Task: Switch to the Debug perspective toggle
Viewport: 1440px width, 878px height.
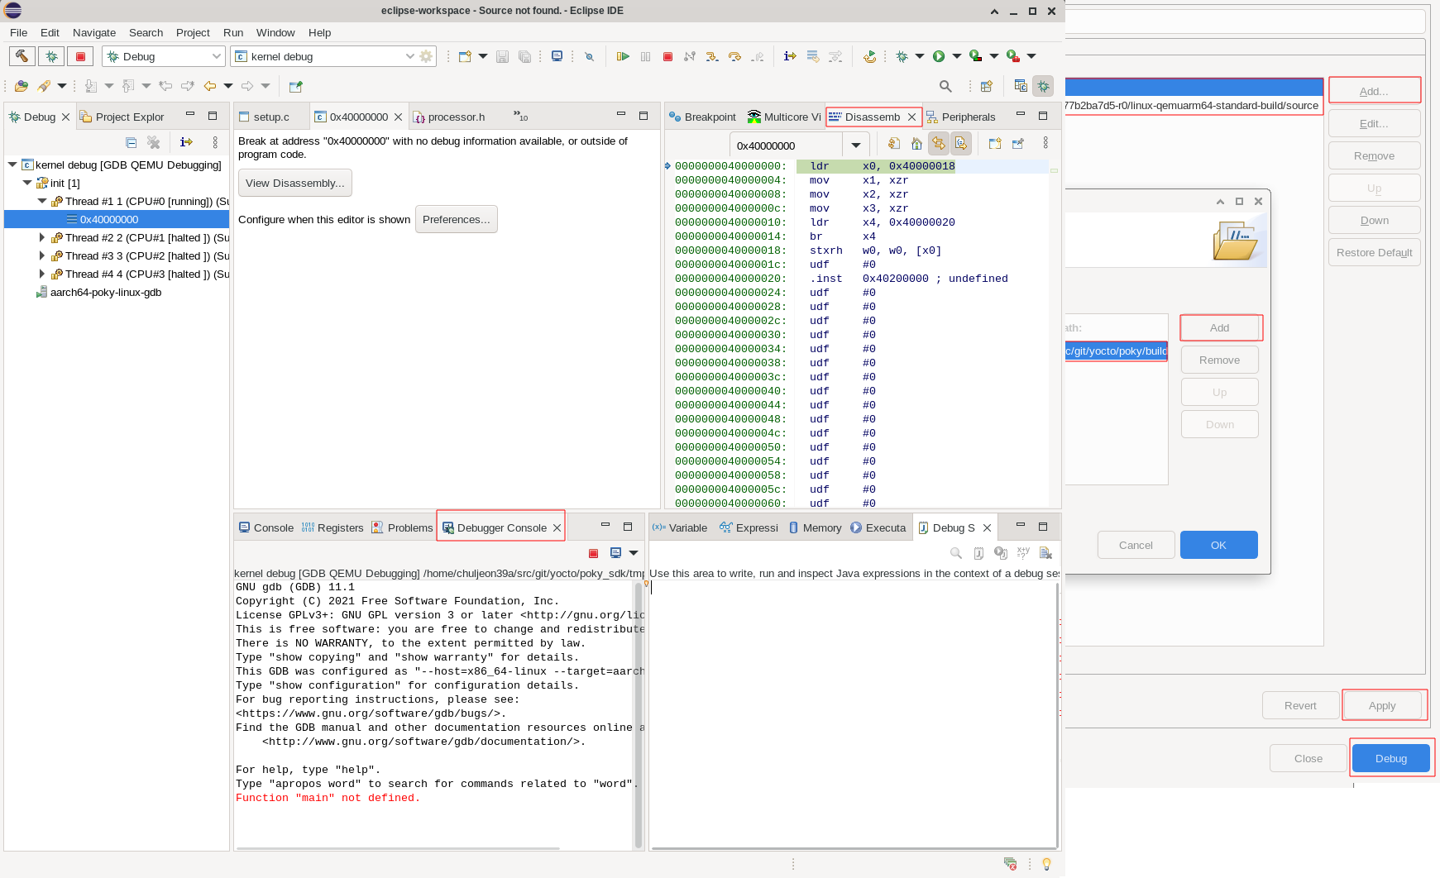Action: tap(1044, 86)
